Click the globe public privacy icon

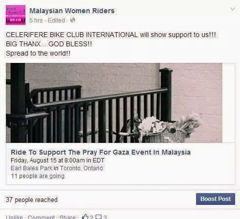point(73,20)
